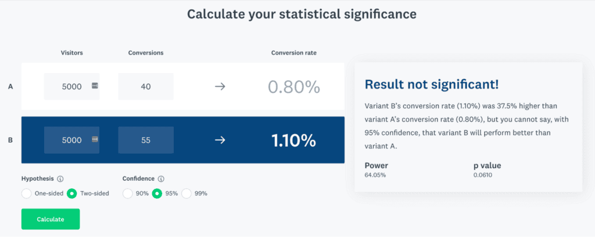Screen dimensions: 595x237
Task: Click the arrow icon in row B
Action: point(220,140)
